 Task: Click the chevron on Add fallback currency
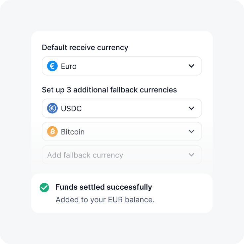click(191, 155)
